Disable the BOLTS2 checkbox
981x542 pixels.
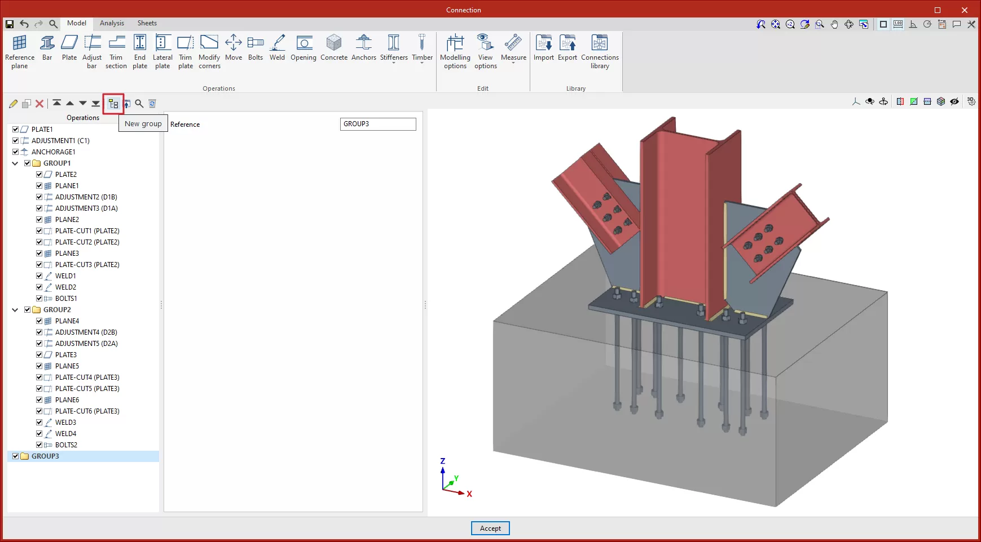(x=39, y=445)
